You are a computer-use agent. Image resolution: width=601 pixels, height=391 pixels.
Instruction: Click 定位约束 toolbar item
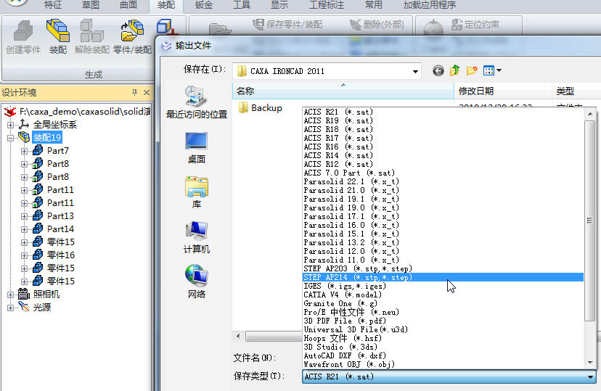475,25
